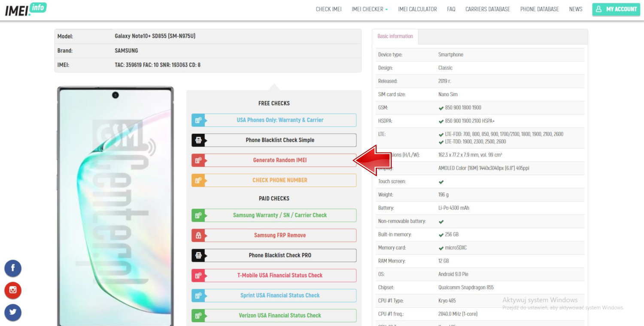Click Phone Blacklist Check Simple button
Image resolution: width=644 pixels, height=326 pixels.
[274, 140]
